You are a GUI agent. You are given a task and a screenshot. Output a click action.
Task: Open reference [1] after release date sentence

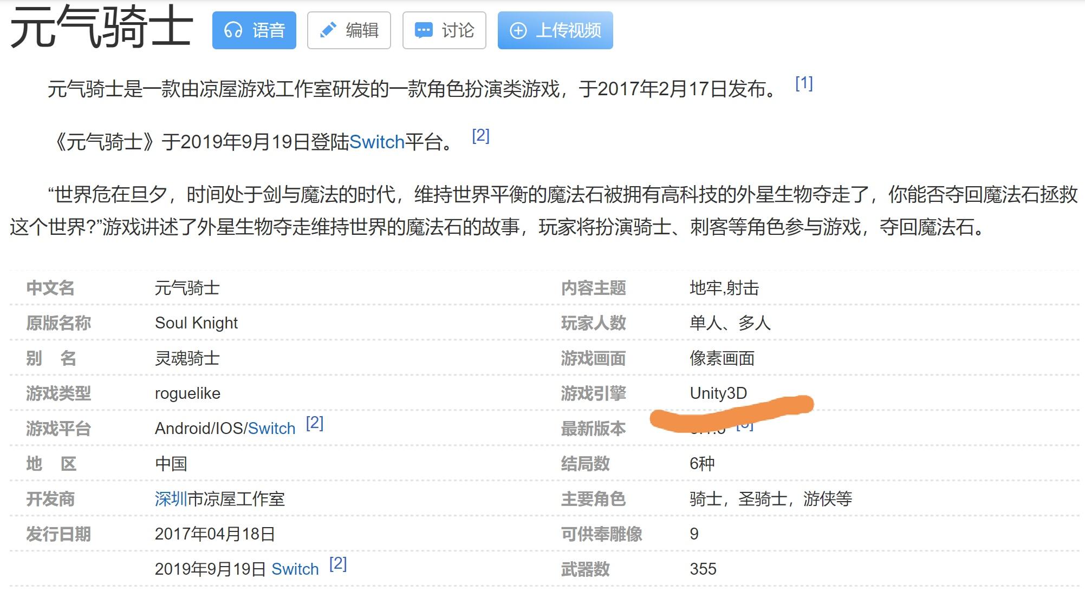[x=804, y=83]
